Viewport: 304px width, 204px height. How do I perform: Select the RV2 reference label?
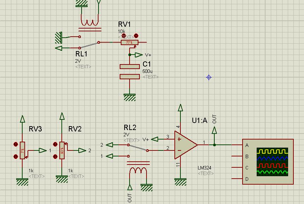tap(75, 129)
